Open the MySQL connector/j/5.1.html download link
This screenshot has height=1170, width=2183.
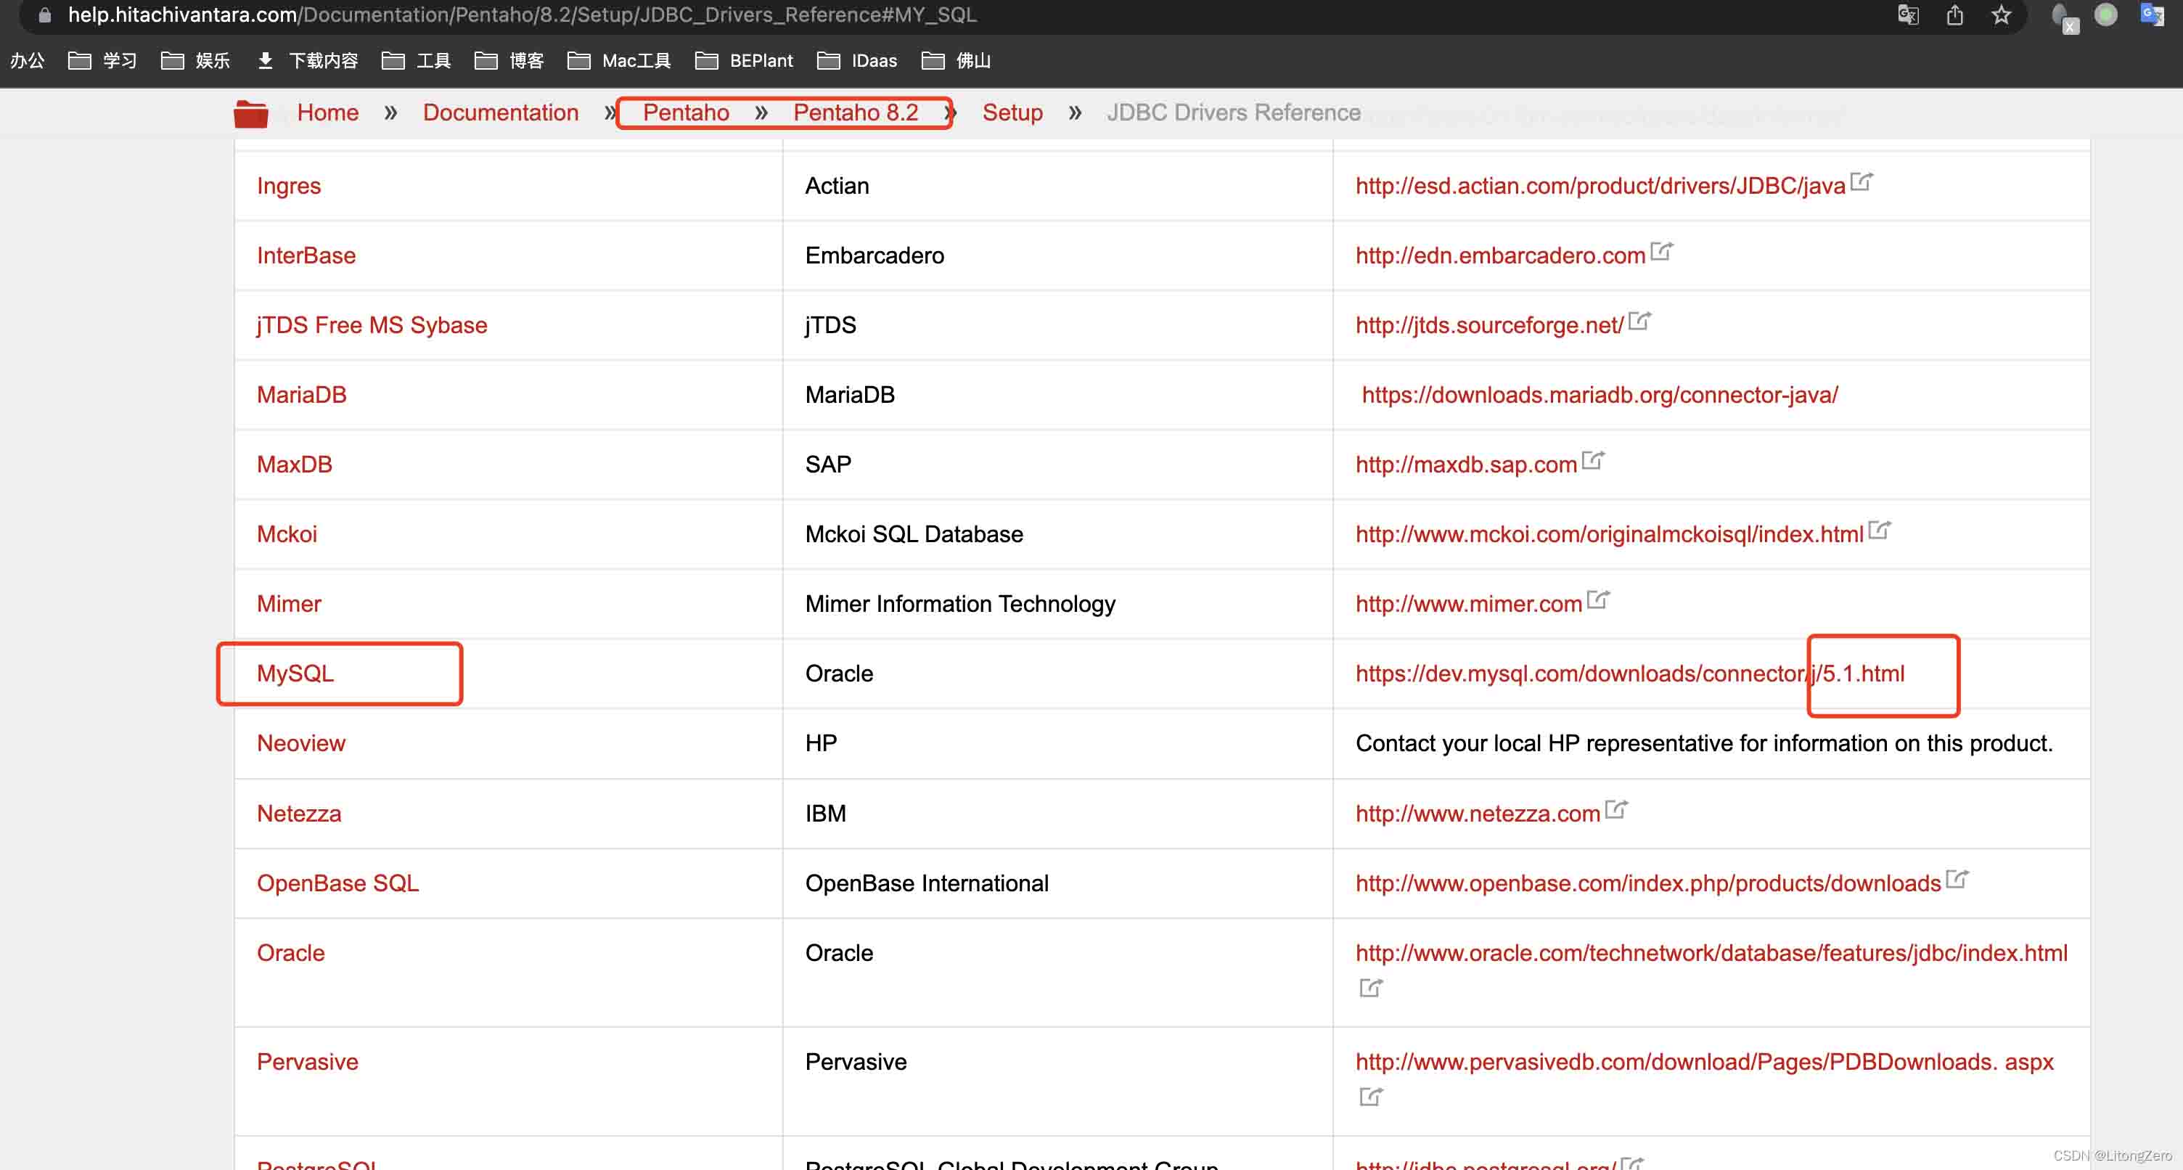pyautogui.click(x=1629, y=673)
